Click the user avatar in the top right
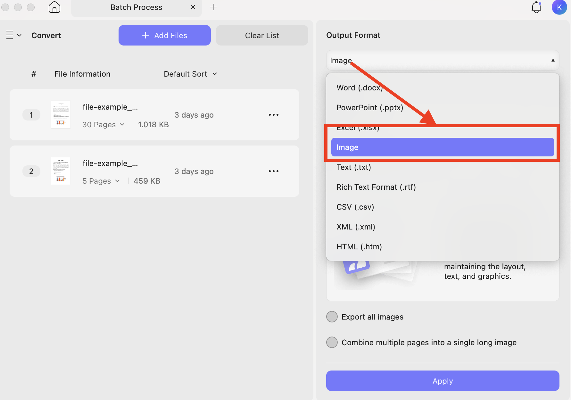The height and width of the screenshot is (400, 571). coord(559,7)
